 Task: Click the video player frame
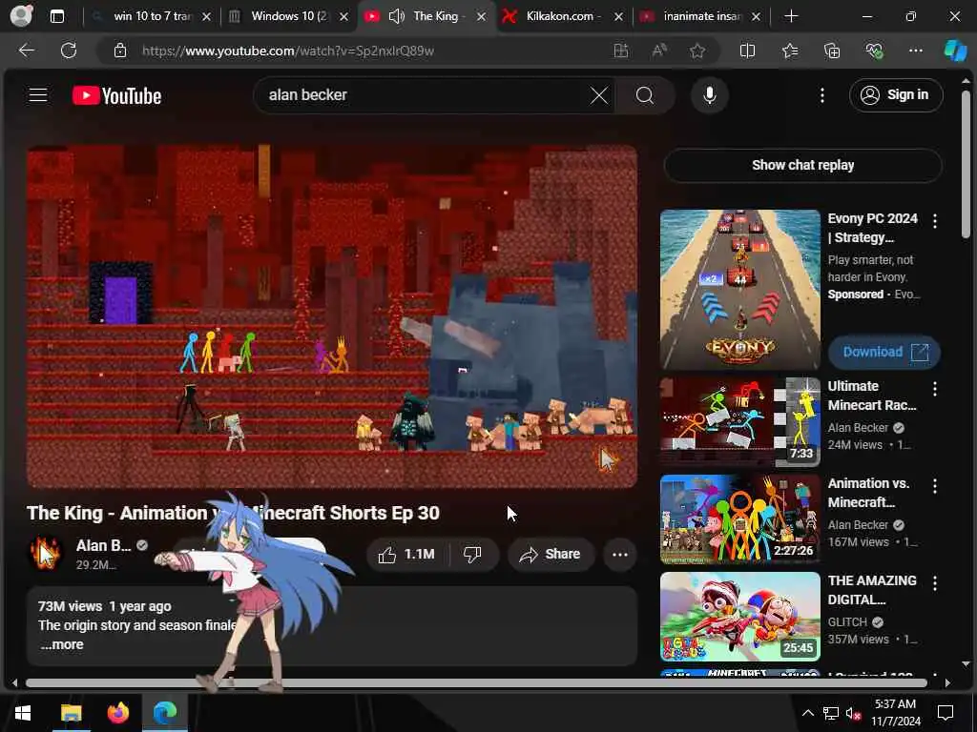[x=331, y=316]
